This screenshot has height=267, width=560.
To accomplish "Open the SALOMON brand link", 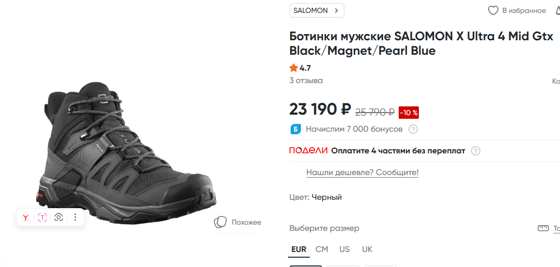I will click(x=316, y=10).
